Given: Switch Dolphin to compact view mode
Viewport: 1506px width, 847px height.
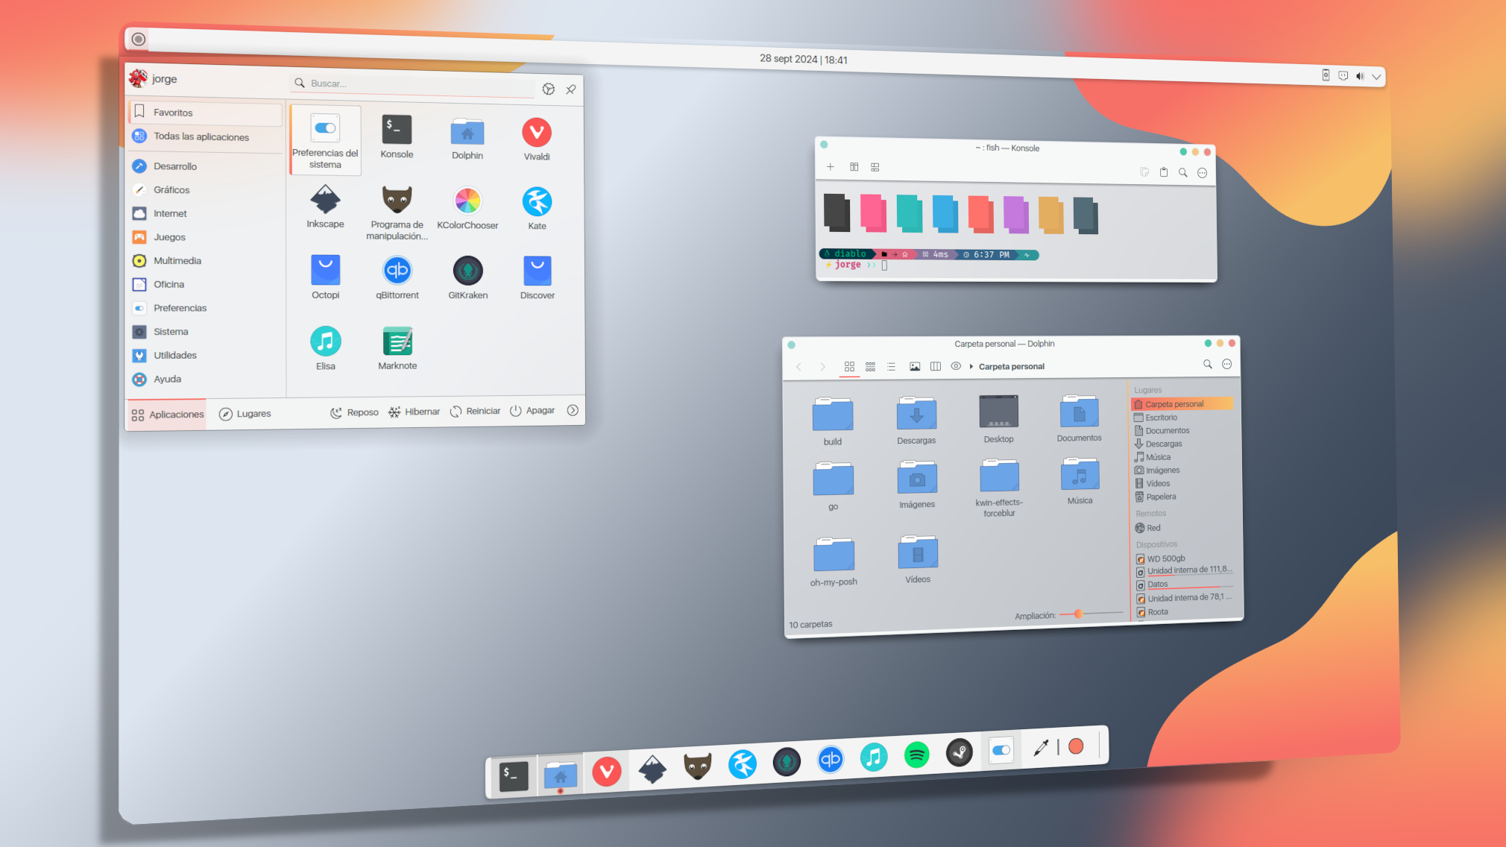Looking at the screenshot, I should coord(870,366).
